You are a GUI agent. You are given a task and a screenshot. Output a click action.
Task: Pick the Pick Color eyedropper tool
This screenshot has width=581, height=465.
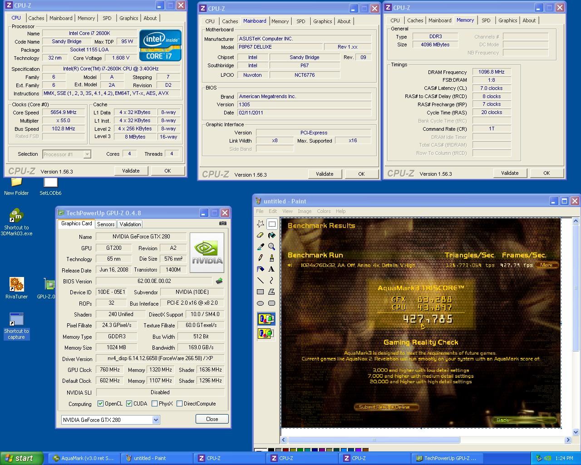pyautogui.click(x=261, y=247)
